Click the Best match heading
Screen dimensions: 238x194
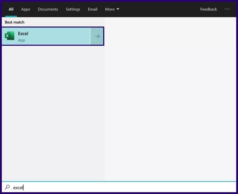(15, 22)
